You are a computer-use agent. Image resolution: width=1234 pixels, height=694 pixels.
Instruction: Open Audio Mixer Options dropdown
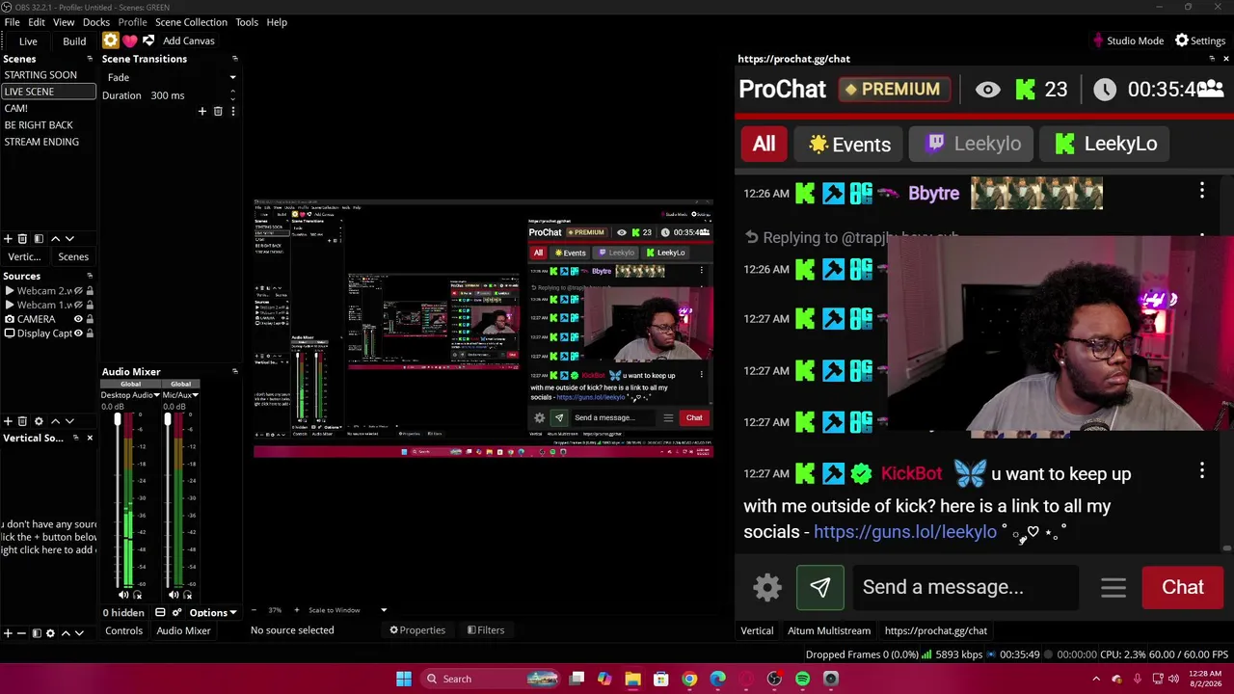pyautogui.click(x=213, y=613)
